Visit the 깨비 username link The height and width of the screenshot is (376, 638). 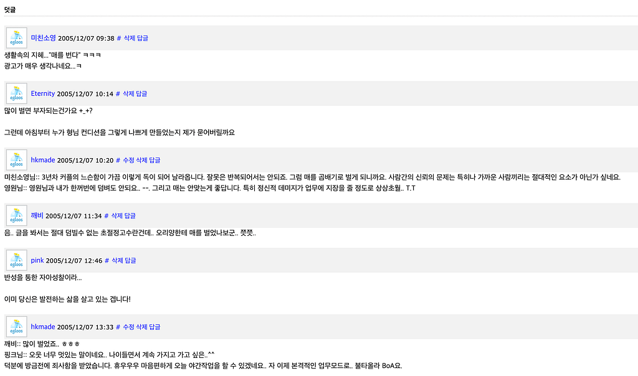tap(37, 215)
